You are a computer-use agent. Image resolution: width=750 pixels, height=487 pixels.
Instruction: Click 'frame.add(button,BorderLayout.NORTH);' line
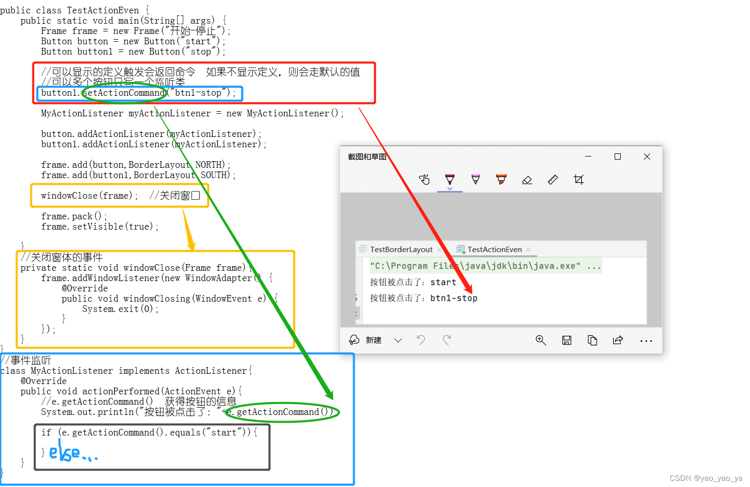(136, 165)
